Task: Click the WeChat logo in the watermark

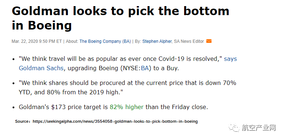Action: 234,128
